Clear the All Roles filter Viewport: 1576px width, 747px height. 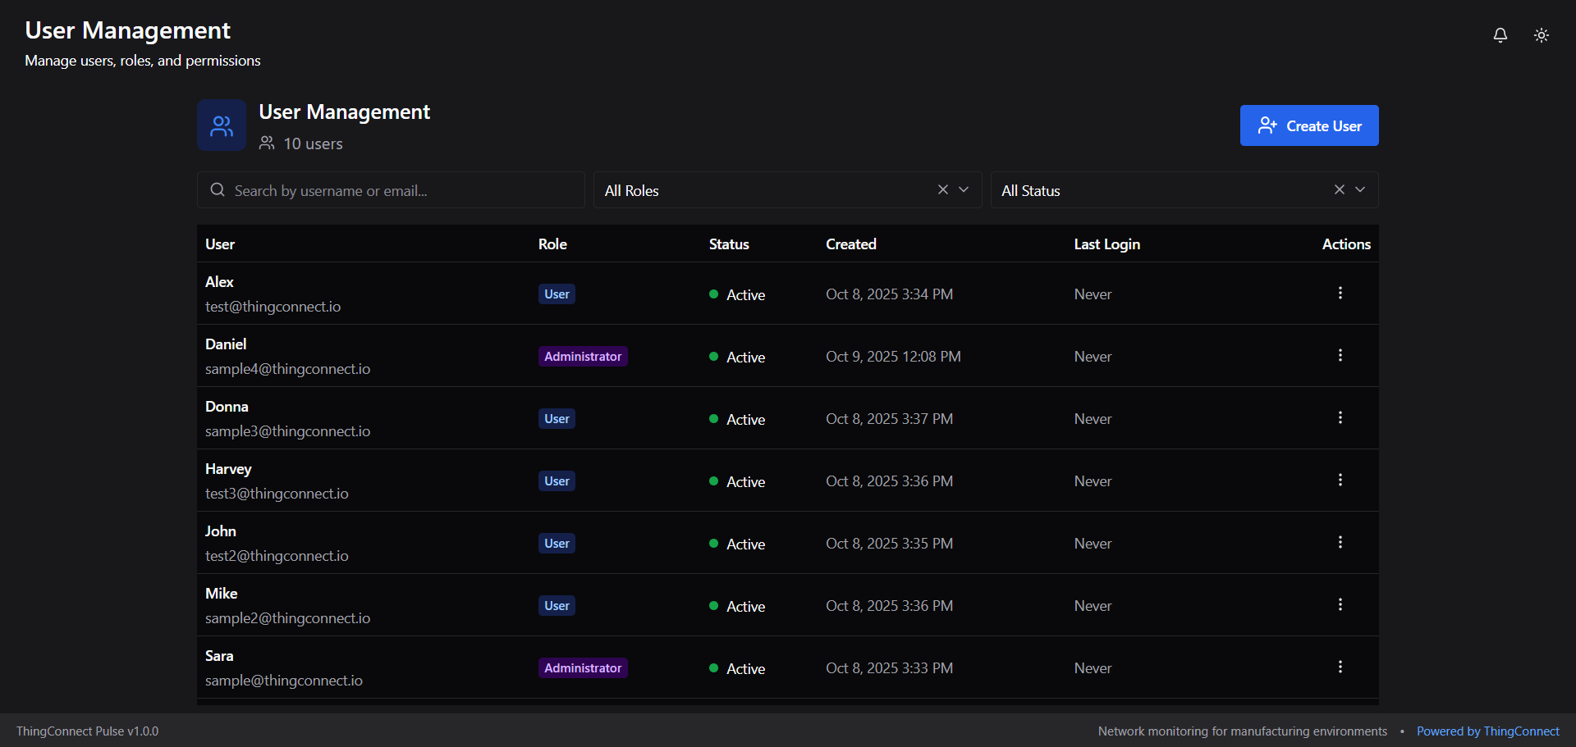pyautogui.click(x=942, y=189)
